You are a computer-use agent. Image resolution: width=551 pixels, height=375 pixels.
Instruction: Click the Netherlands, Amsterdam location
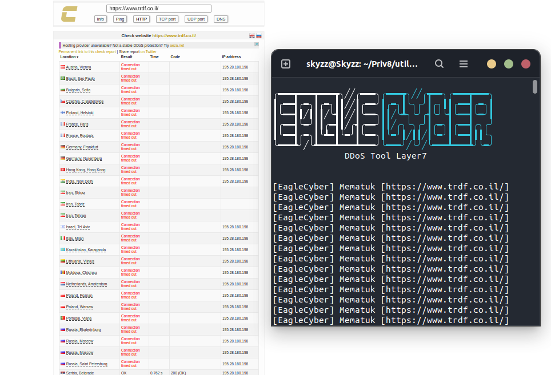pyautogui.click(x=86, y=284)
